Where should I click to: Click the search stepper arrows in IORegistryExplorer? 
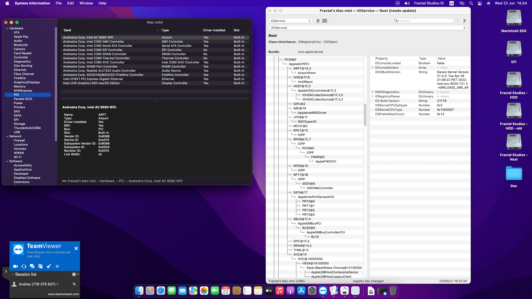point(457,21)
